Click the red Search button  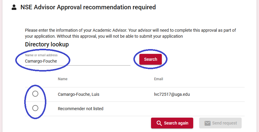click(150, 59)
